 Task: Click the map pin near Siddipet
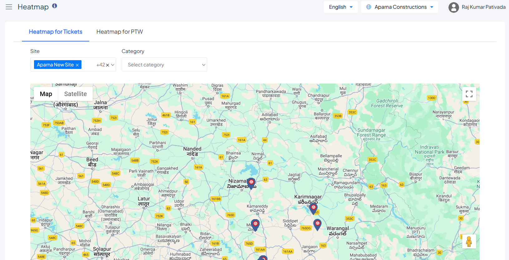point(317,224)
